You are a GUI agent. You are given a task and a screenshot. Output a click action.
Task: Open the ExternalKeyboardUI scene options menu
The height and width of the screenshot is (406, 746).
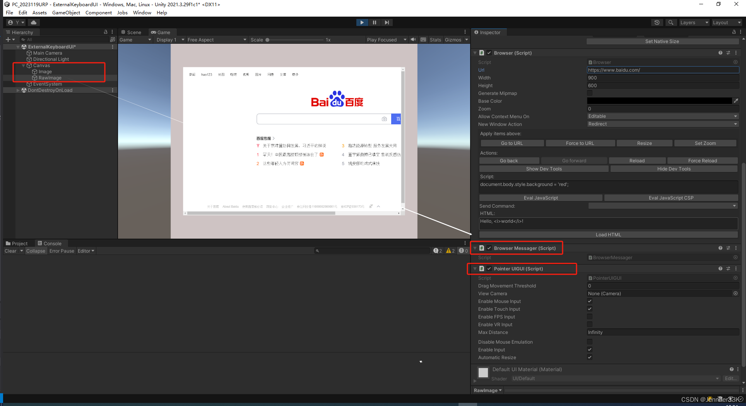(113, 46)
